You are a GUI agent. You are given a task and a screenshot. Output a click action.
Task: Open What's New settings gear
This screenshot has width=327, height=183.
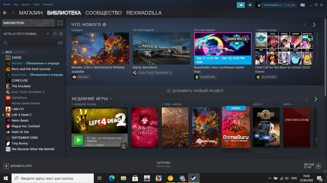(x=104, y=24)
